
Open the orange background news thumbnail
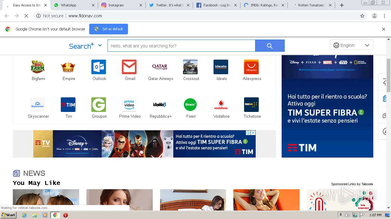pos(266,200)
